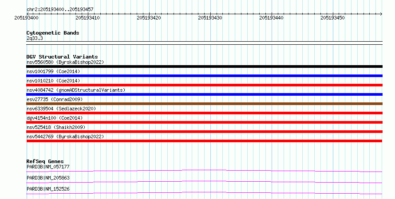Click ruler position 205193430
The width and height of the screenshot is (395, 199).
click(x=210, y=18)
